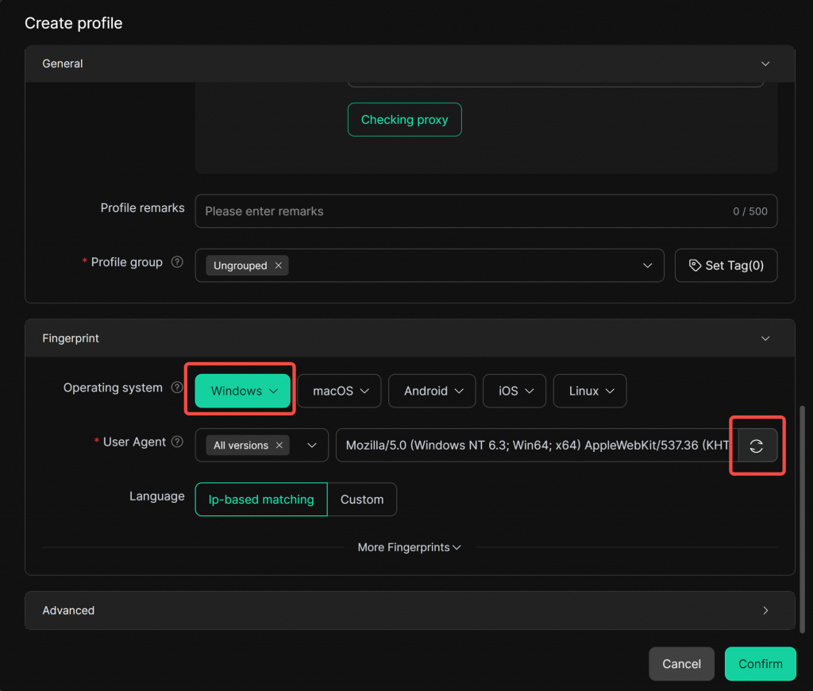Open the Profile group dropdown arrow

click(648, 265)
